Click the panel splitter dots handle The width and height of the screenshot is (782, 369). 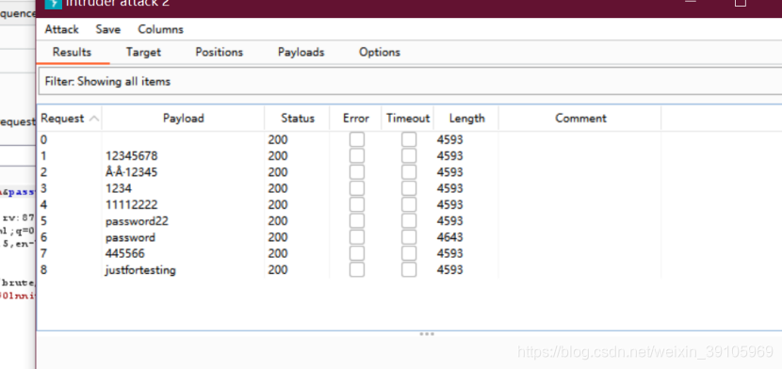coord(427,333)
